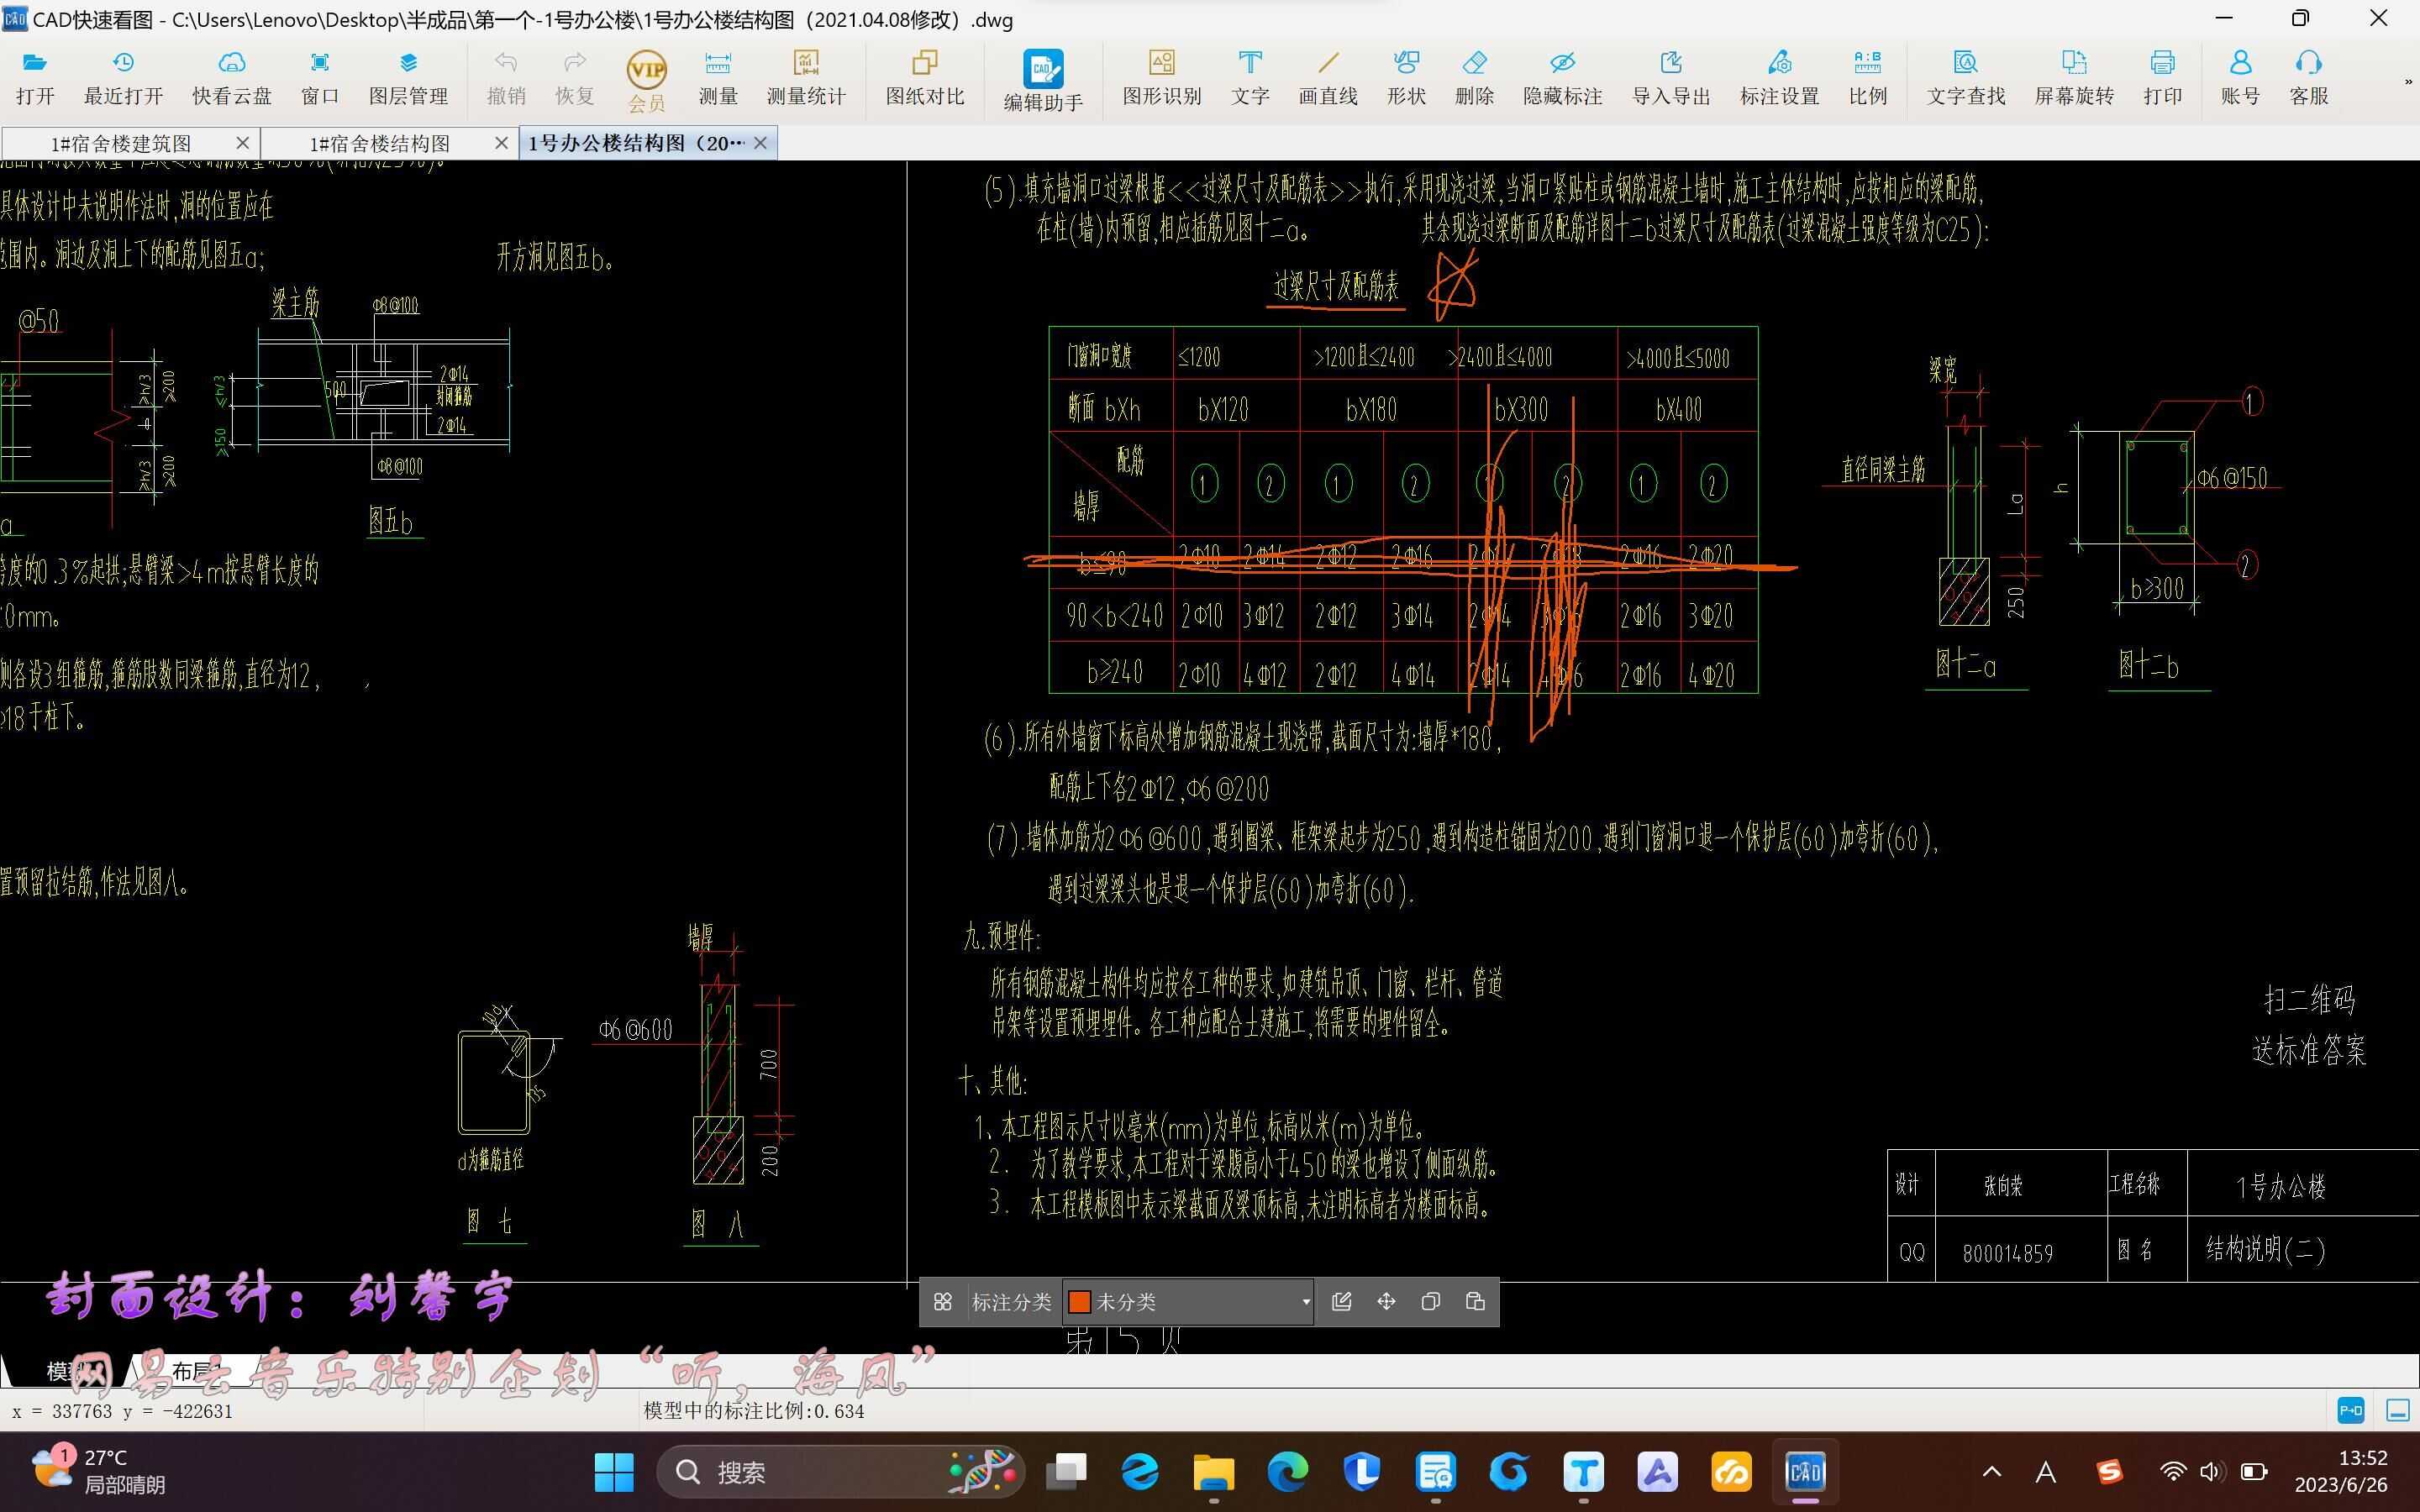Open the weather widget showing 27°C
This screenshot has height=1512, width=2420.
pyautogui.click(x=98, y=1471)
